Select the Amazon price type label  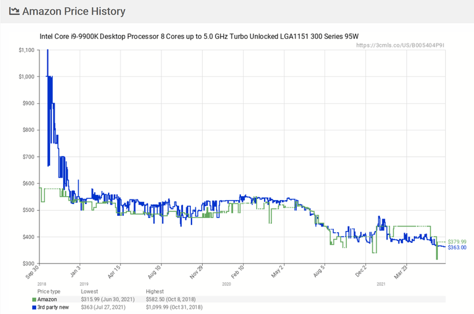[47, 300]
